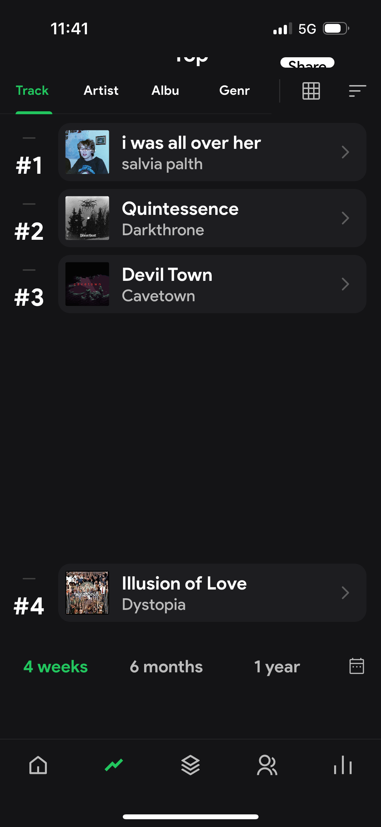
Task: Expand the Illusion of Love chevron
Action: [345, 593]
